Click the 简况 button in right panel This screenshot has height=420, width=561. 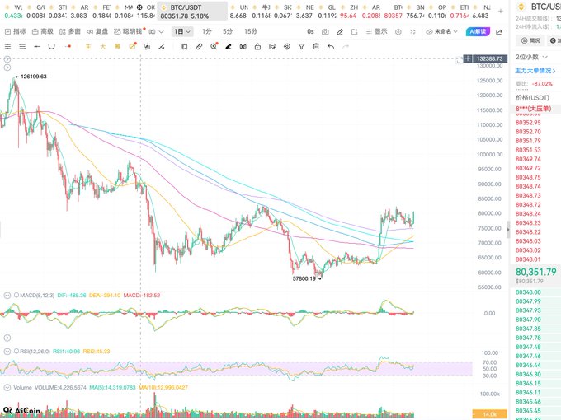(x=531, y=40)
